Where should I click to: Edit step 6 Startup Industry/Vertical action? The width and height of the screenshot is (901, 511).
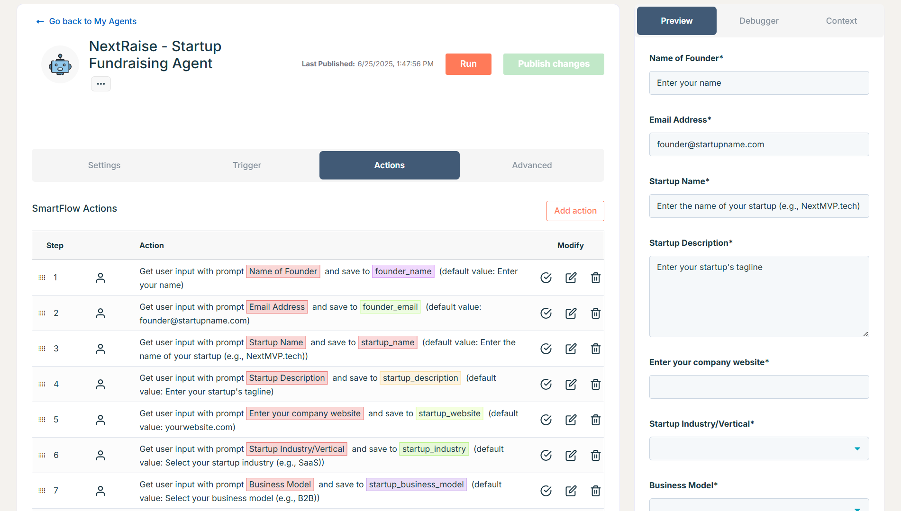[571, 456]
